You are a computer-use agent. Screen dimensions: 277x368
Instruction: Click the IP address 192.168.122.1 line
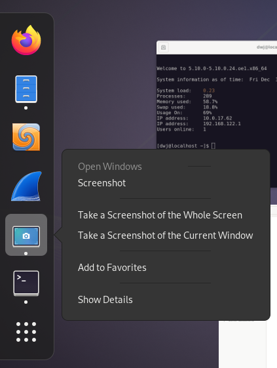pyautogui.click(x=198, y=124)
